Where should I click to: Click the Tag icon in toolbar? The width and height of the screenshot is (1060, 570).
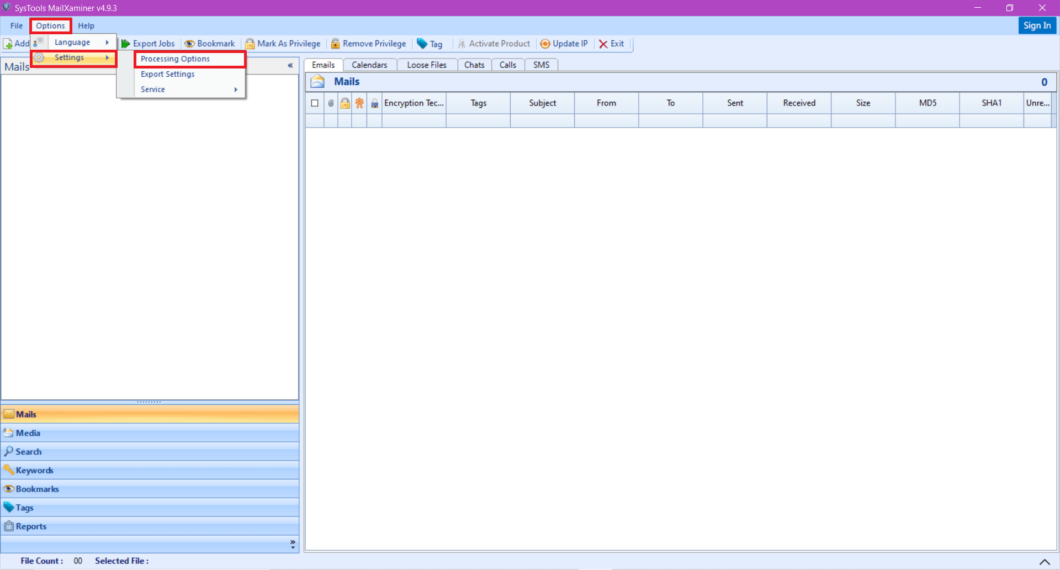click(x=422, y=44)
